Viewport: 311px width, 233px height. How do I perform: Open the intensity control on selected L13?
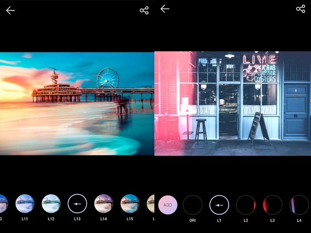click(77, 204)
